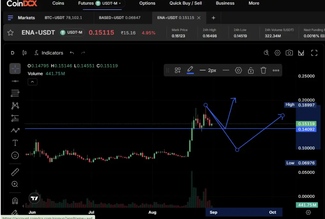
Task: Delete the selected drawing with trash icon
Action: click(x=264, y=70)
